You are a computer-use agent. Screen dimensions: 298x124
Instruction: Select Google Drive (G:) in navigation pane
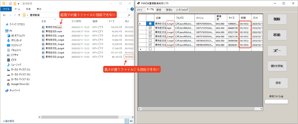[x=20, y=84]
